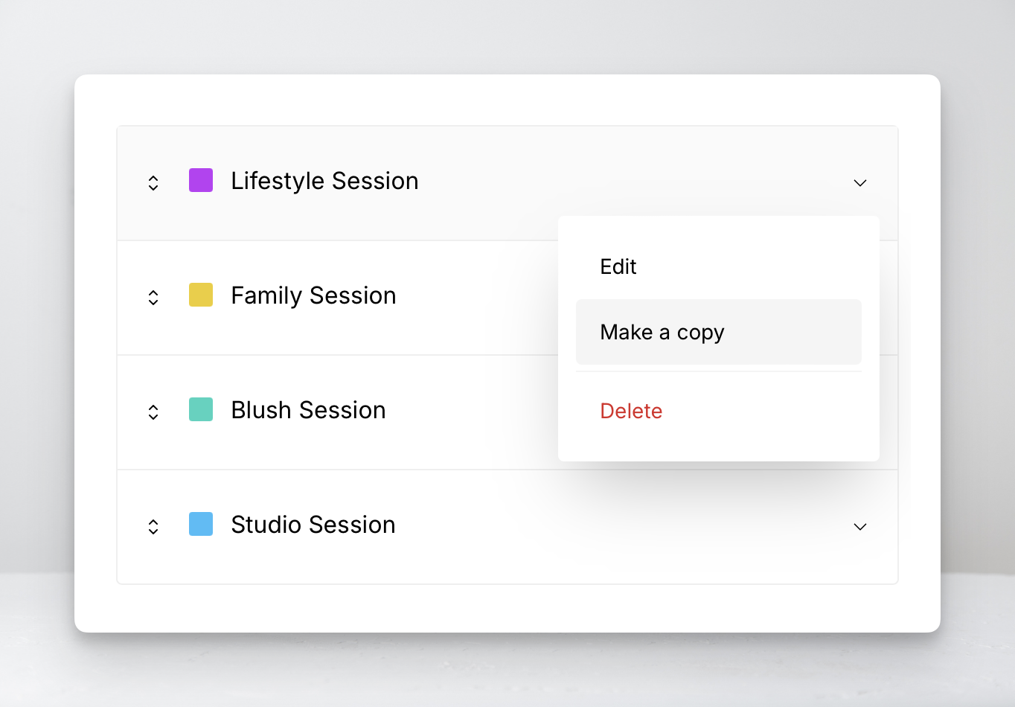Choose Edit from the context menu
Screen dimensions: 1015x707
click(719, 266)
